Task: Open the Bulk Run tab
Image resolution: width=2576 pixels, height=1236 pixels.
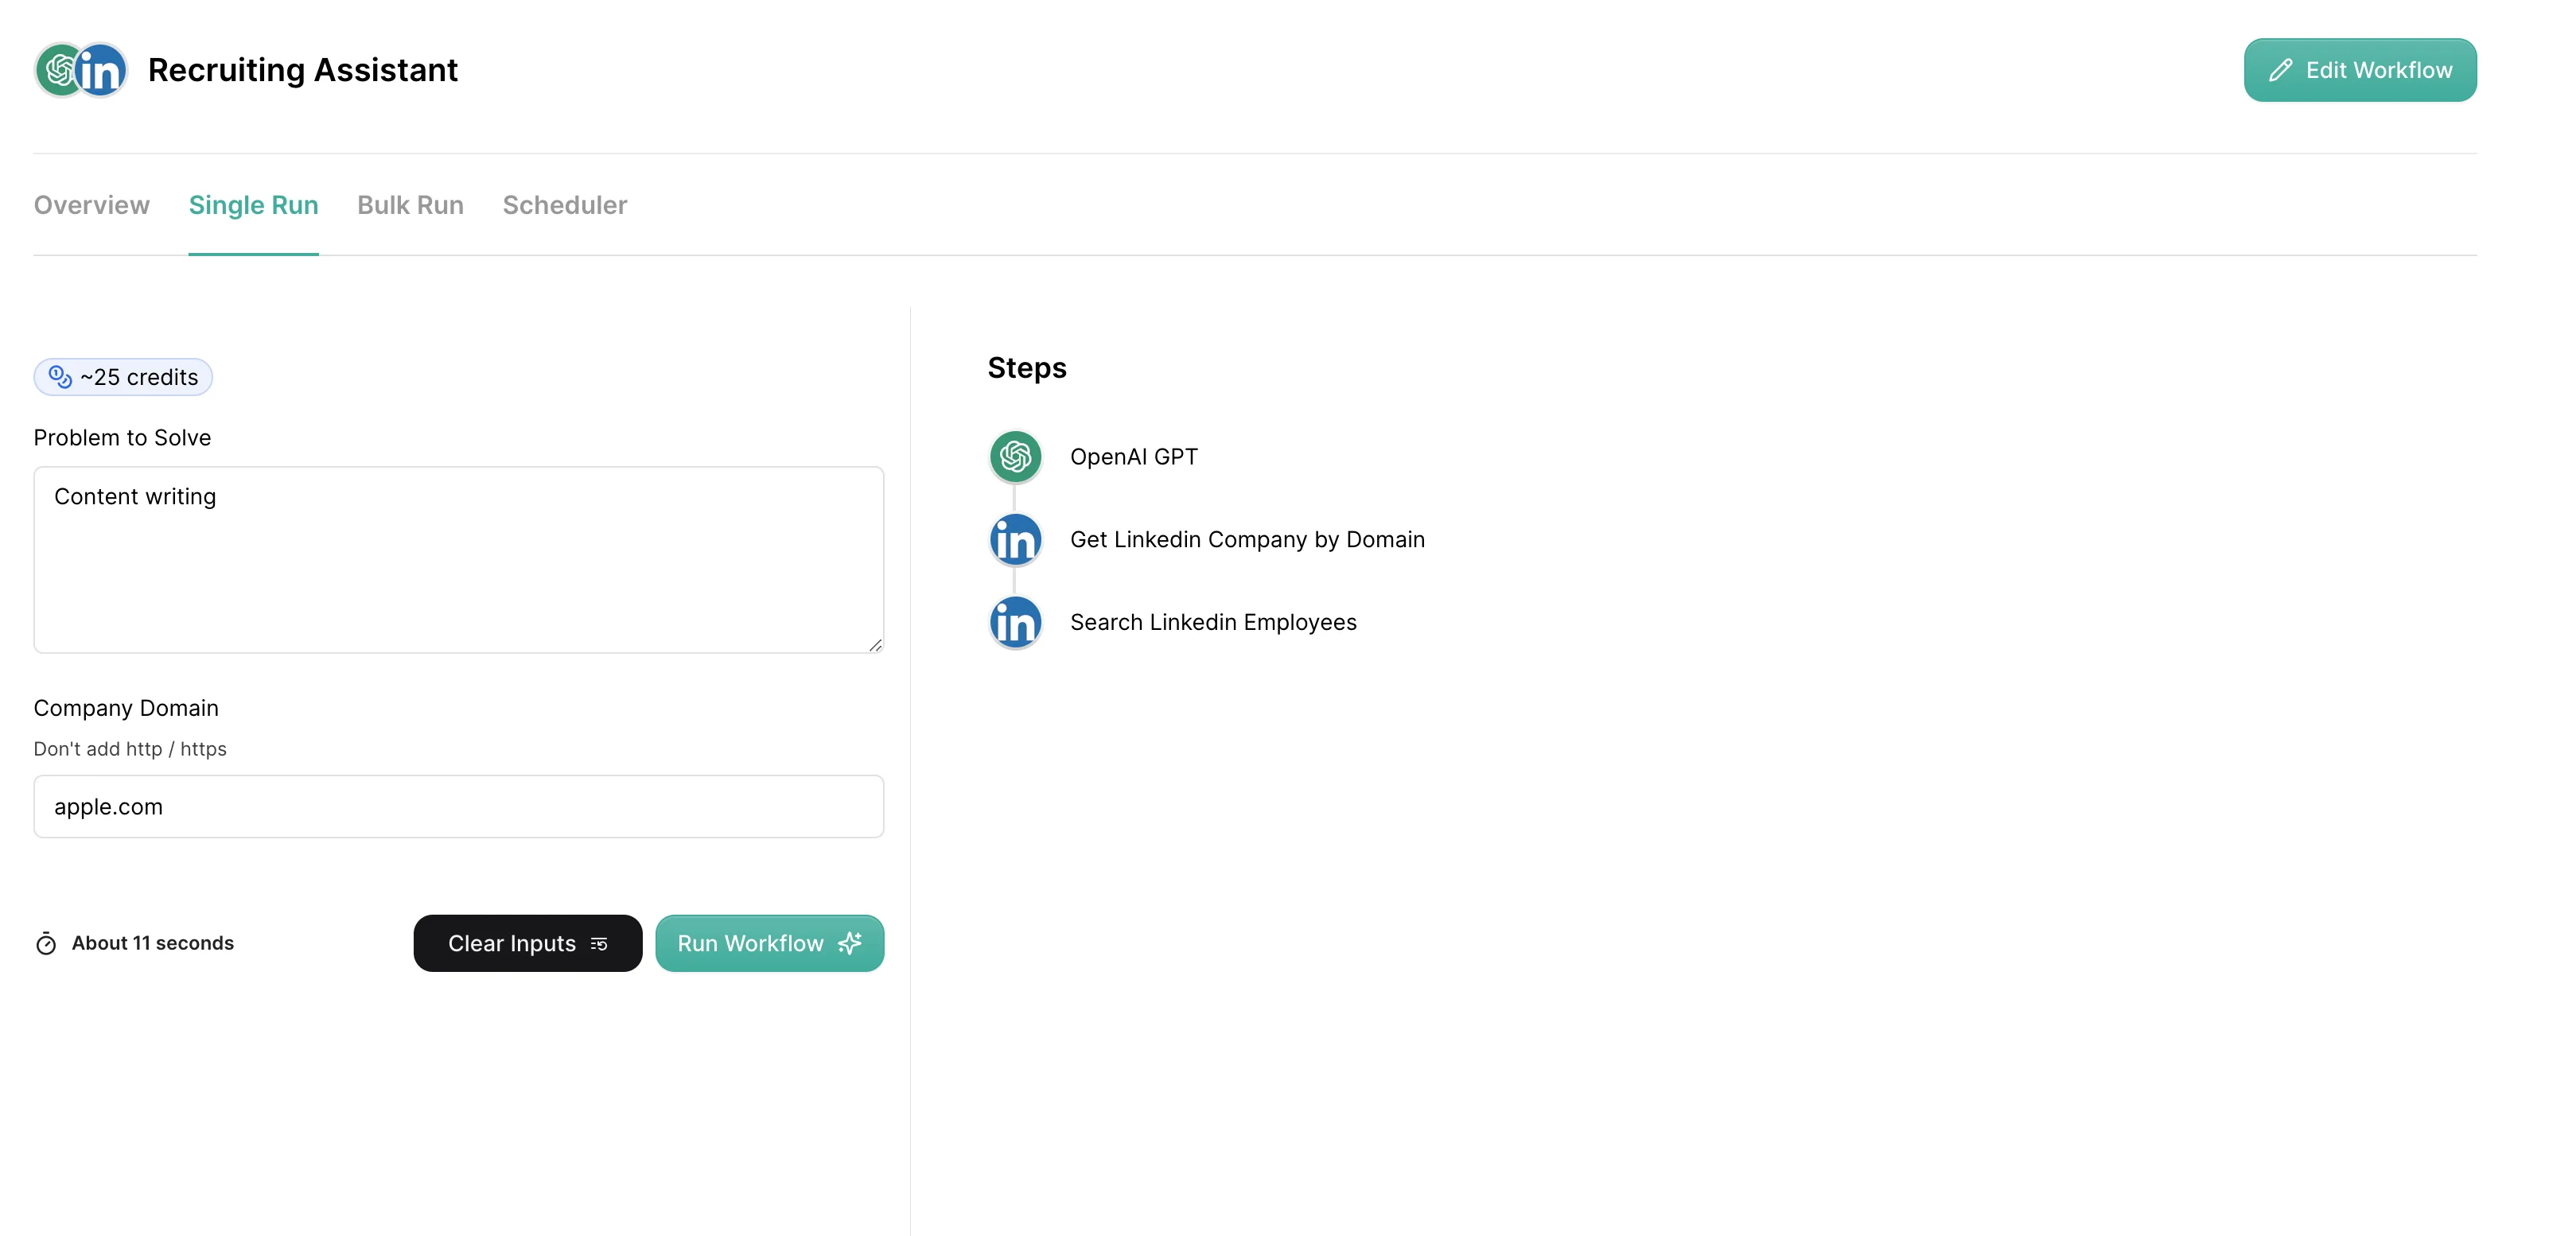Action: coord(410,205)
